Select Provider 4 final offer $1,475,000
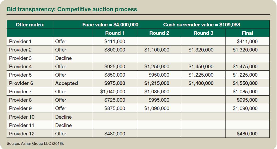The height and width of the screenshot is (149, 277). point(245,67)
